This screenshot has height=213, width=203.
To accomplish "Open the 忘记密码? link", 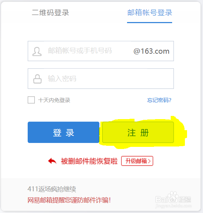I will (159, 100).
